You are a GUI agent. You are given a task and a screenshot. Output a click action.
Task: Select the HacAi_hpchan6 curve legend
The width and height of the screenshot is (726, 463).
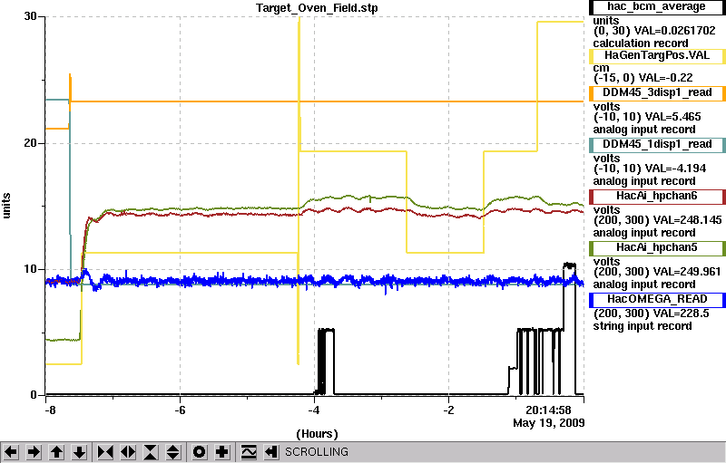click(656, 196)
